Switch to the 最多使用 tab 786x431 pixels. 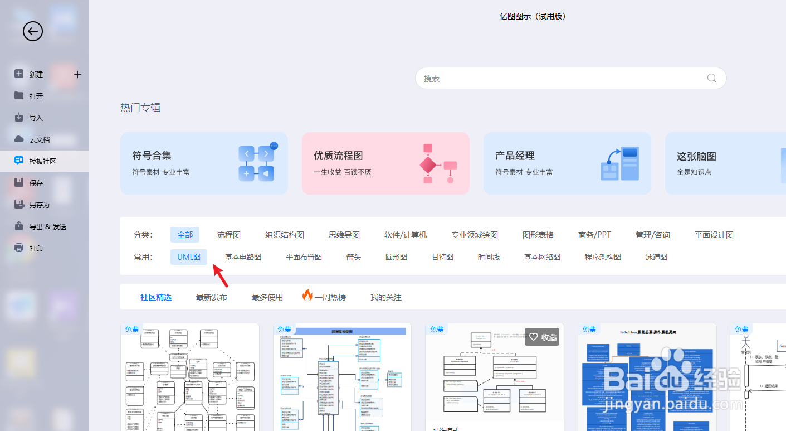(267, 297)
